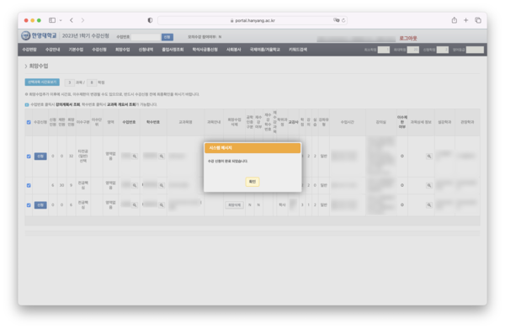Confirm the system message with 확인
505x329 pixels.
coord(252,182)
